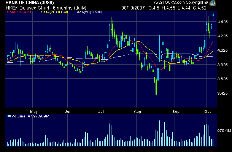Viewport: 232px width, 152px height.
Task: Click the Jul month label
Action: tap(101, 112)
